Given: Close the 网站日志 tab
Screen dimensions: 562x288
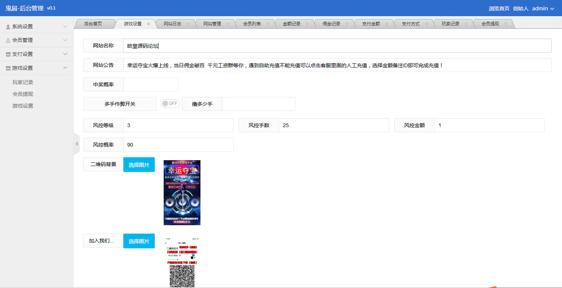Looking at the screenshot, I should pyautogui.click(x=189, y=23).
